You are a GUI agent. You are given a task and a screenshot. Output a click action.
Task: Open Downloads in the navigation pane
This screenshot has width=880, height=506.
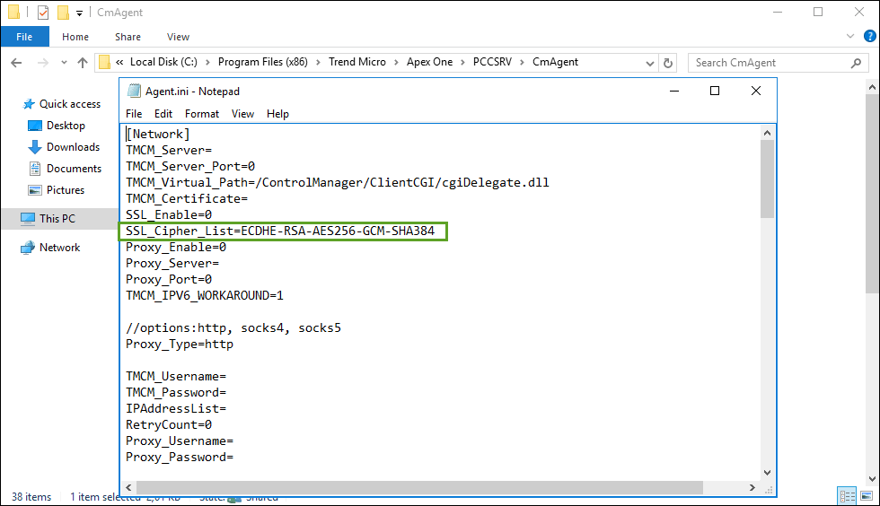(72, 147)
